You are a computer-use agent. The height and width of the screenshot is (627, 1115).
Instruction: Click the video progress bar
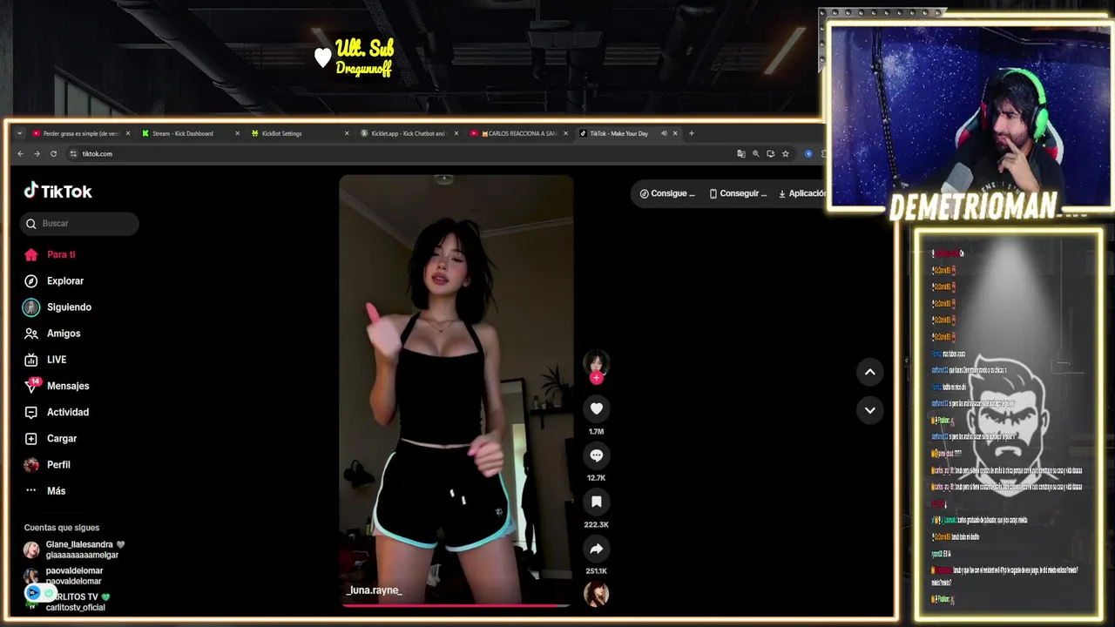tap(456, 604)
